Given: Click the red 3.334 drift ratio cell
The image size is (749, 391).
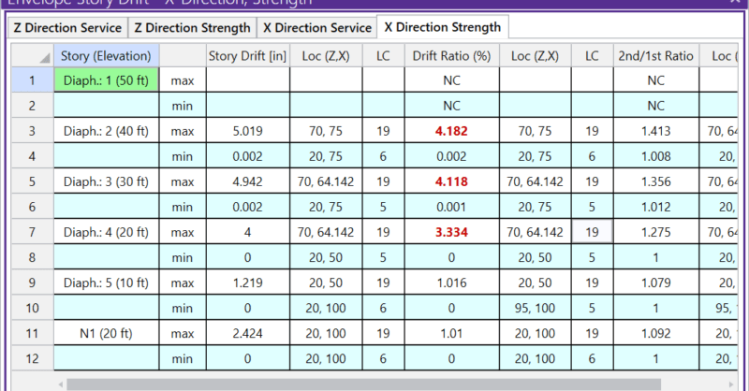Looking at the screenshot, I should point(451,231).
